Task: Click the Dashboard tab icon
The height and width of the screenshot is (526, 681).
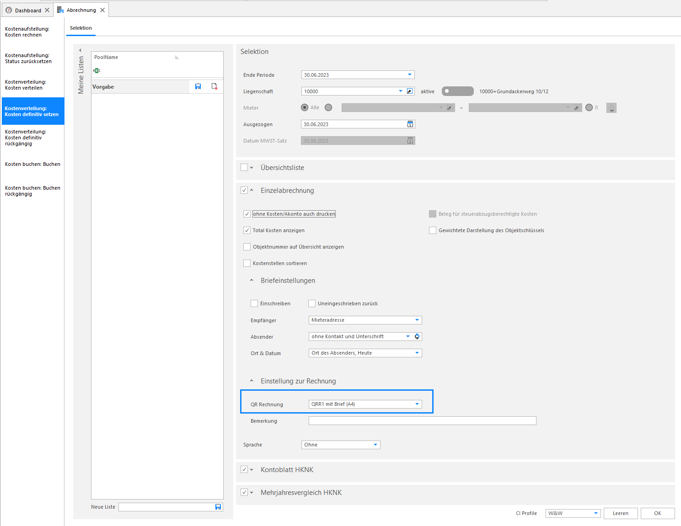Action: (9, 10)
